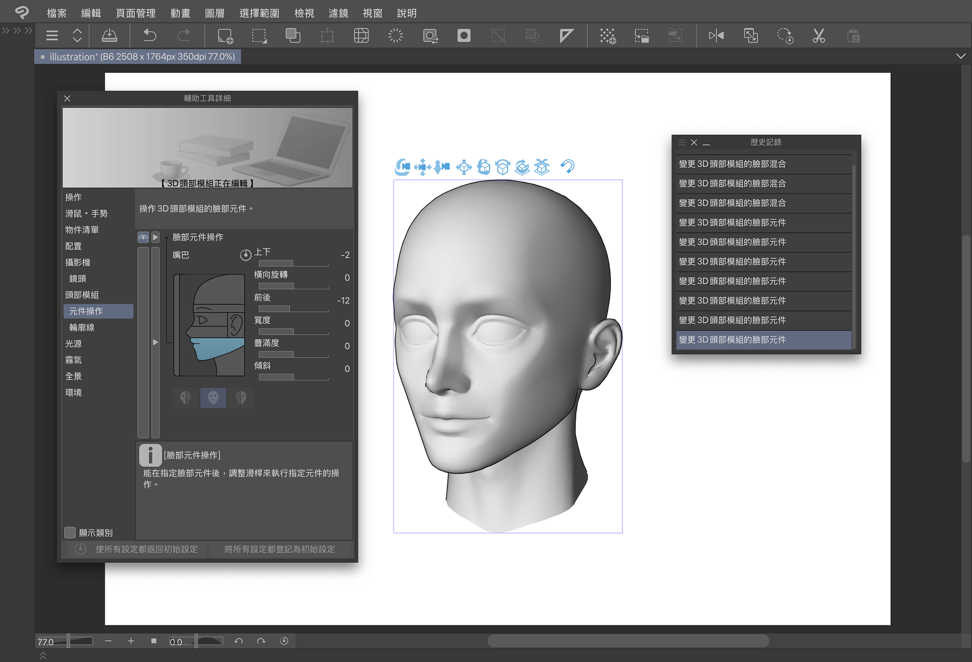The height and width of the screenshot is (662, 972).
Task: Click the small arrow left of face diagram
Action: 156,342
